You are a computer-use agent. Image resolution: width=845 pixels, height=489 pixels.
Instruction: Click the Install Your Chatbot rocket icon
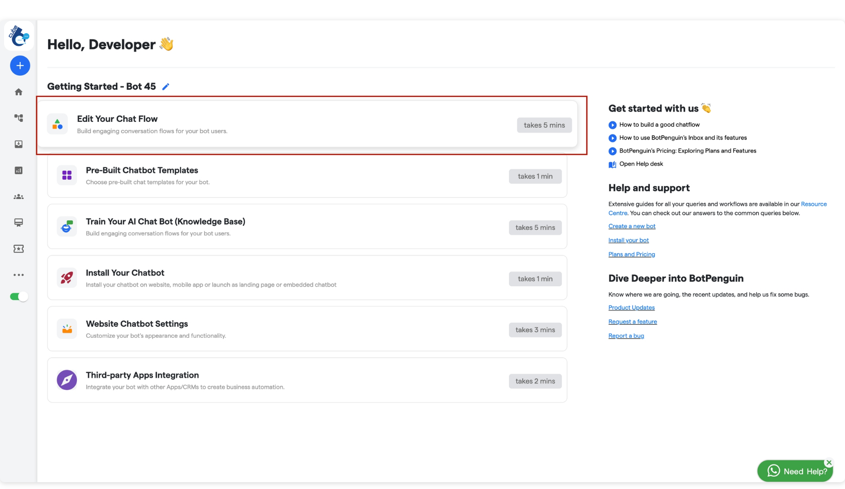[x=67, y=278]
